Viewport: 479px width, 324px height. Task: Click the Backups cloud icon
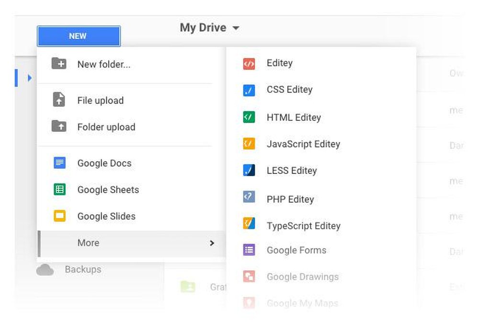pos(45,269)
